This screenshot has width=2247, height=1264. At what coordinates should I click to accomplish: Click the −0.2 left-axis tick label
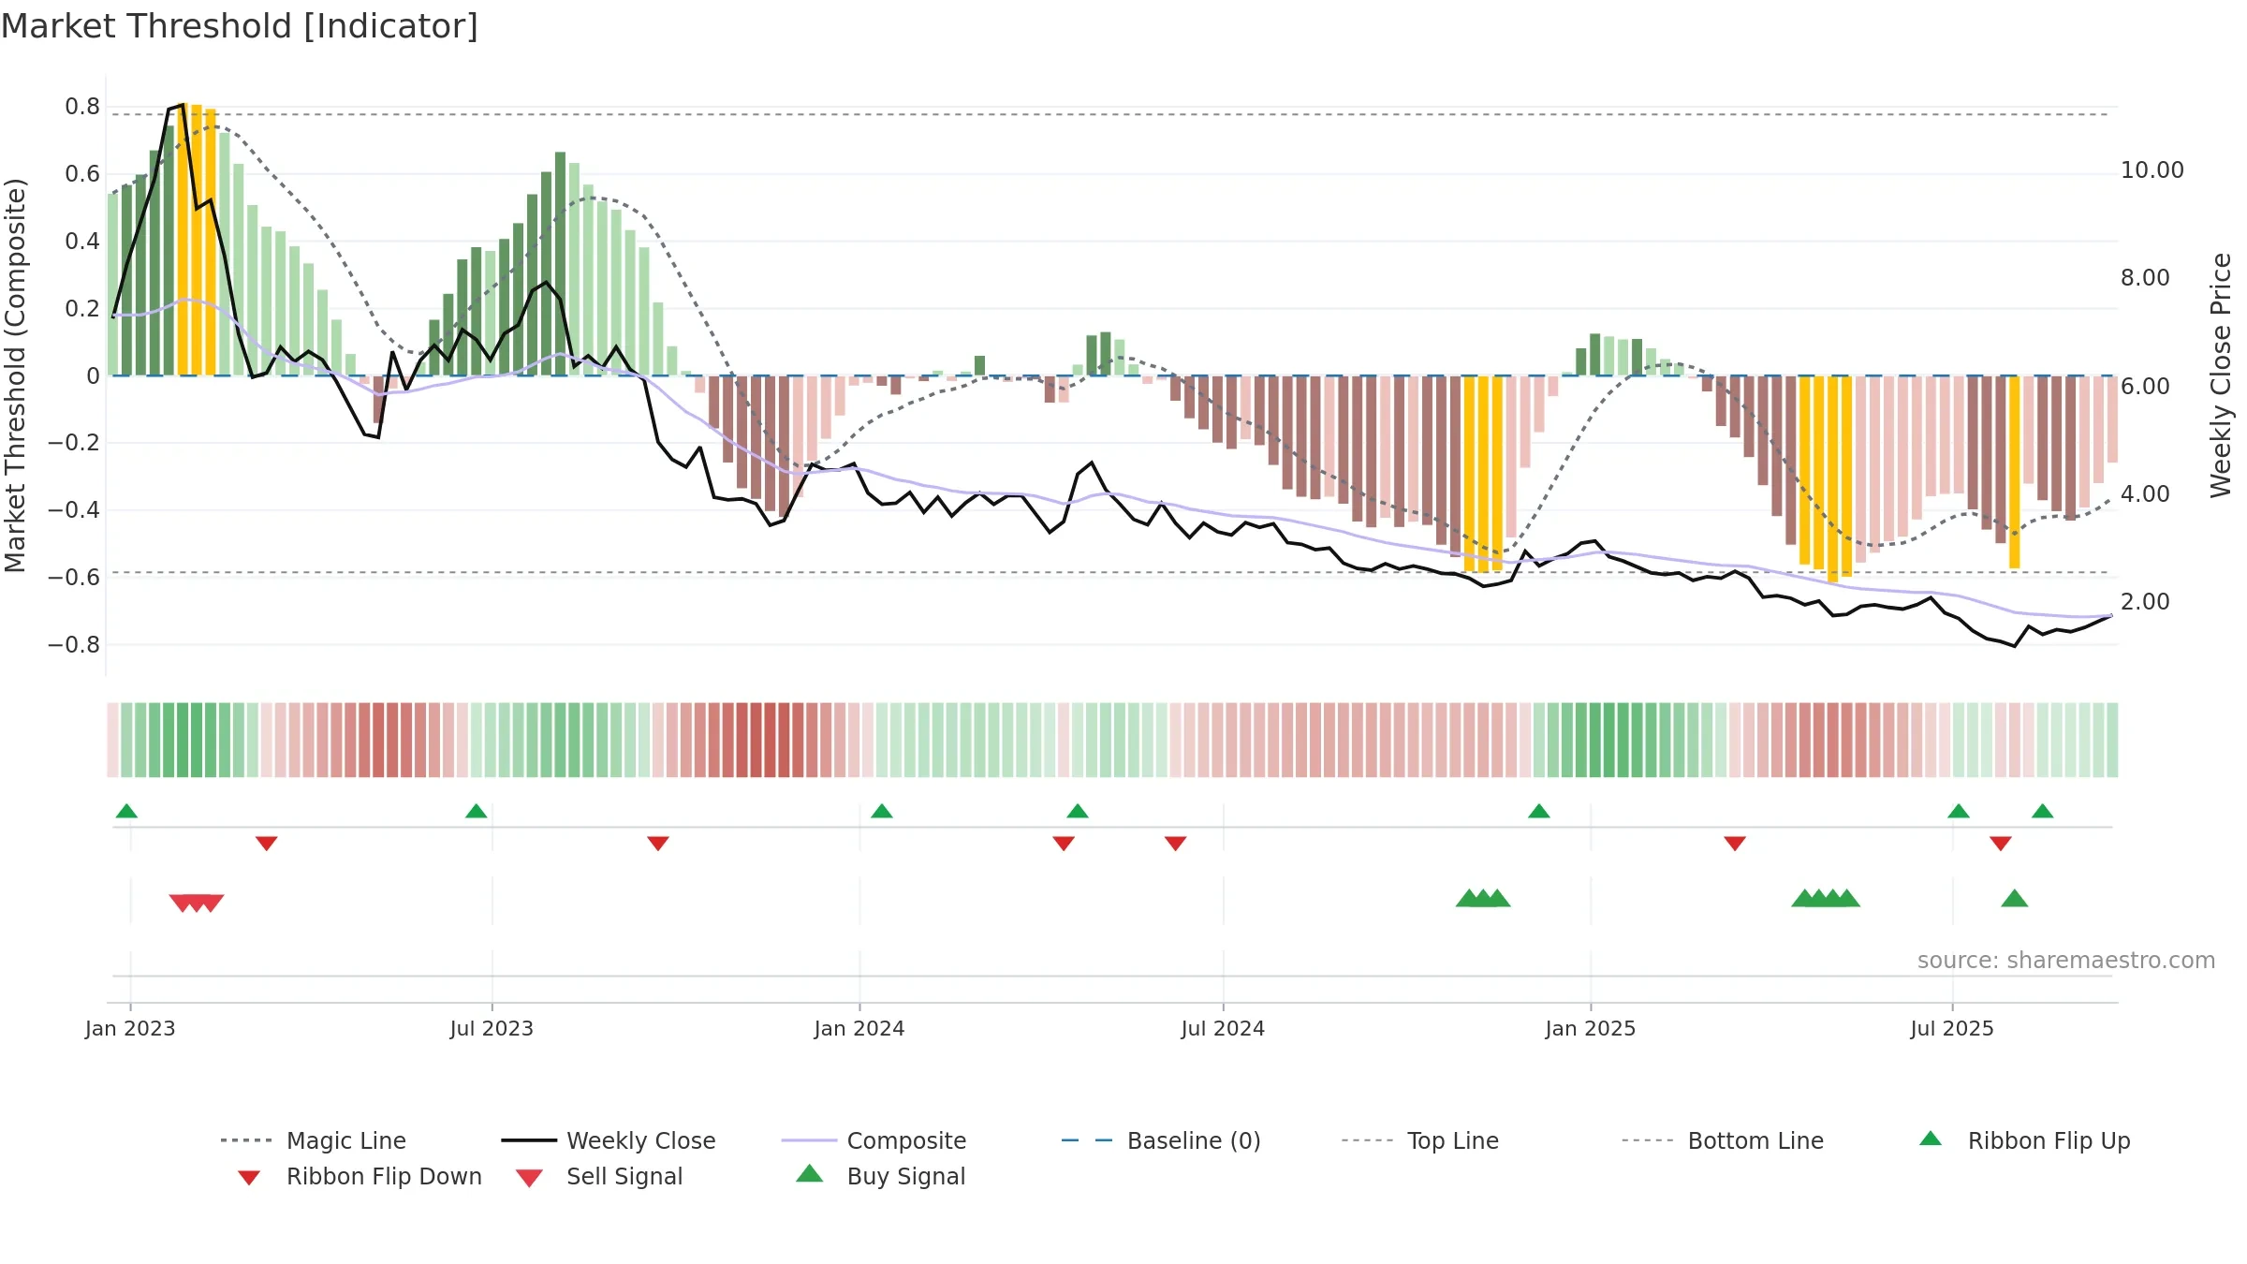74,443
